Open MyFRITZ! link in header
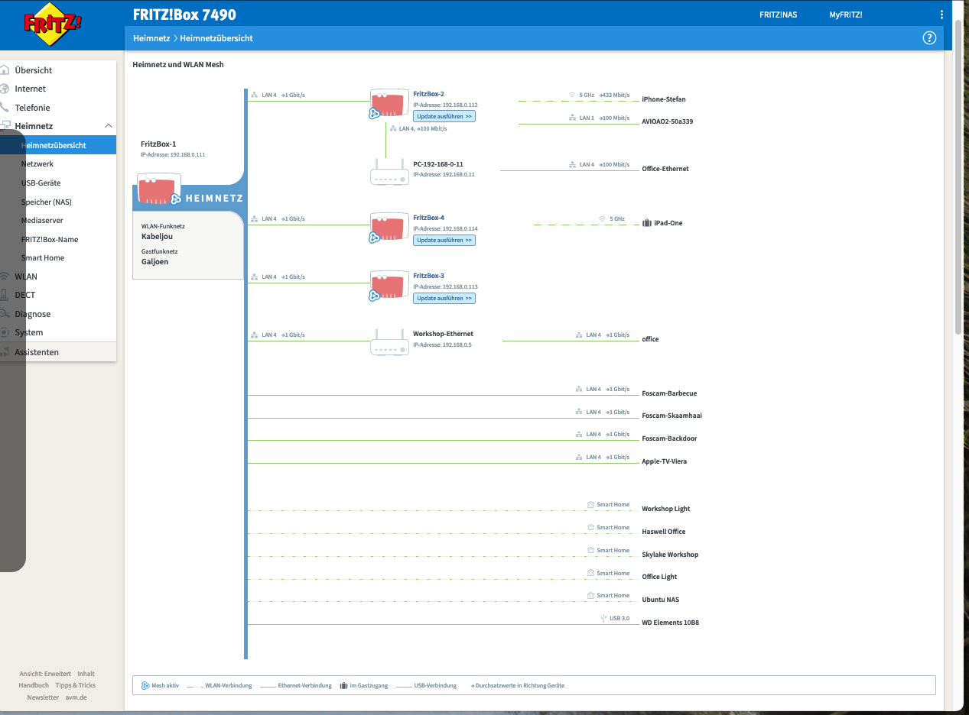The image size is (969, 715). tap(846, 15)
